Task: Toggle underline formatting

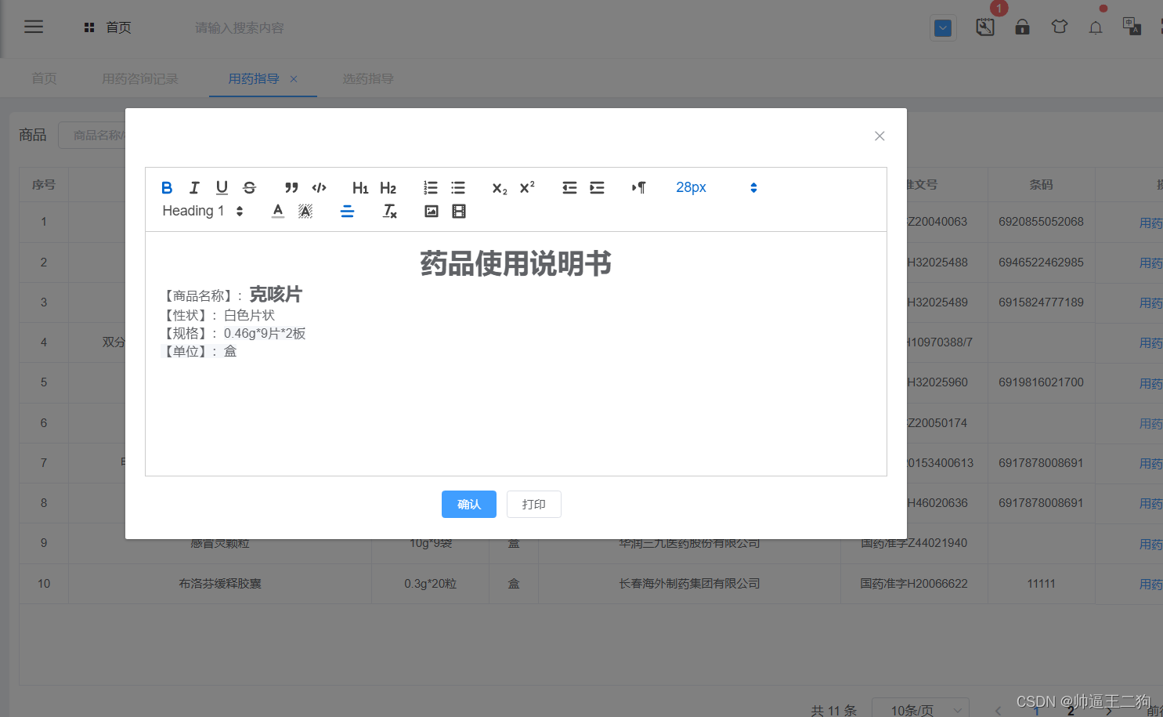Action: tap(222, 187)
